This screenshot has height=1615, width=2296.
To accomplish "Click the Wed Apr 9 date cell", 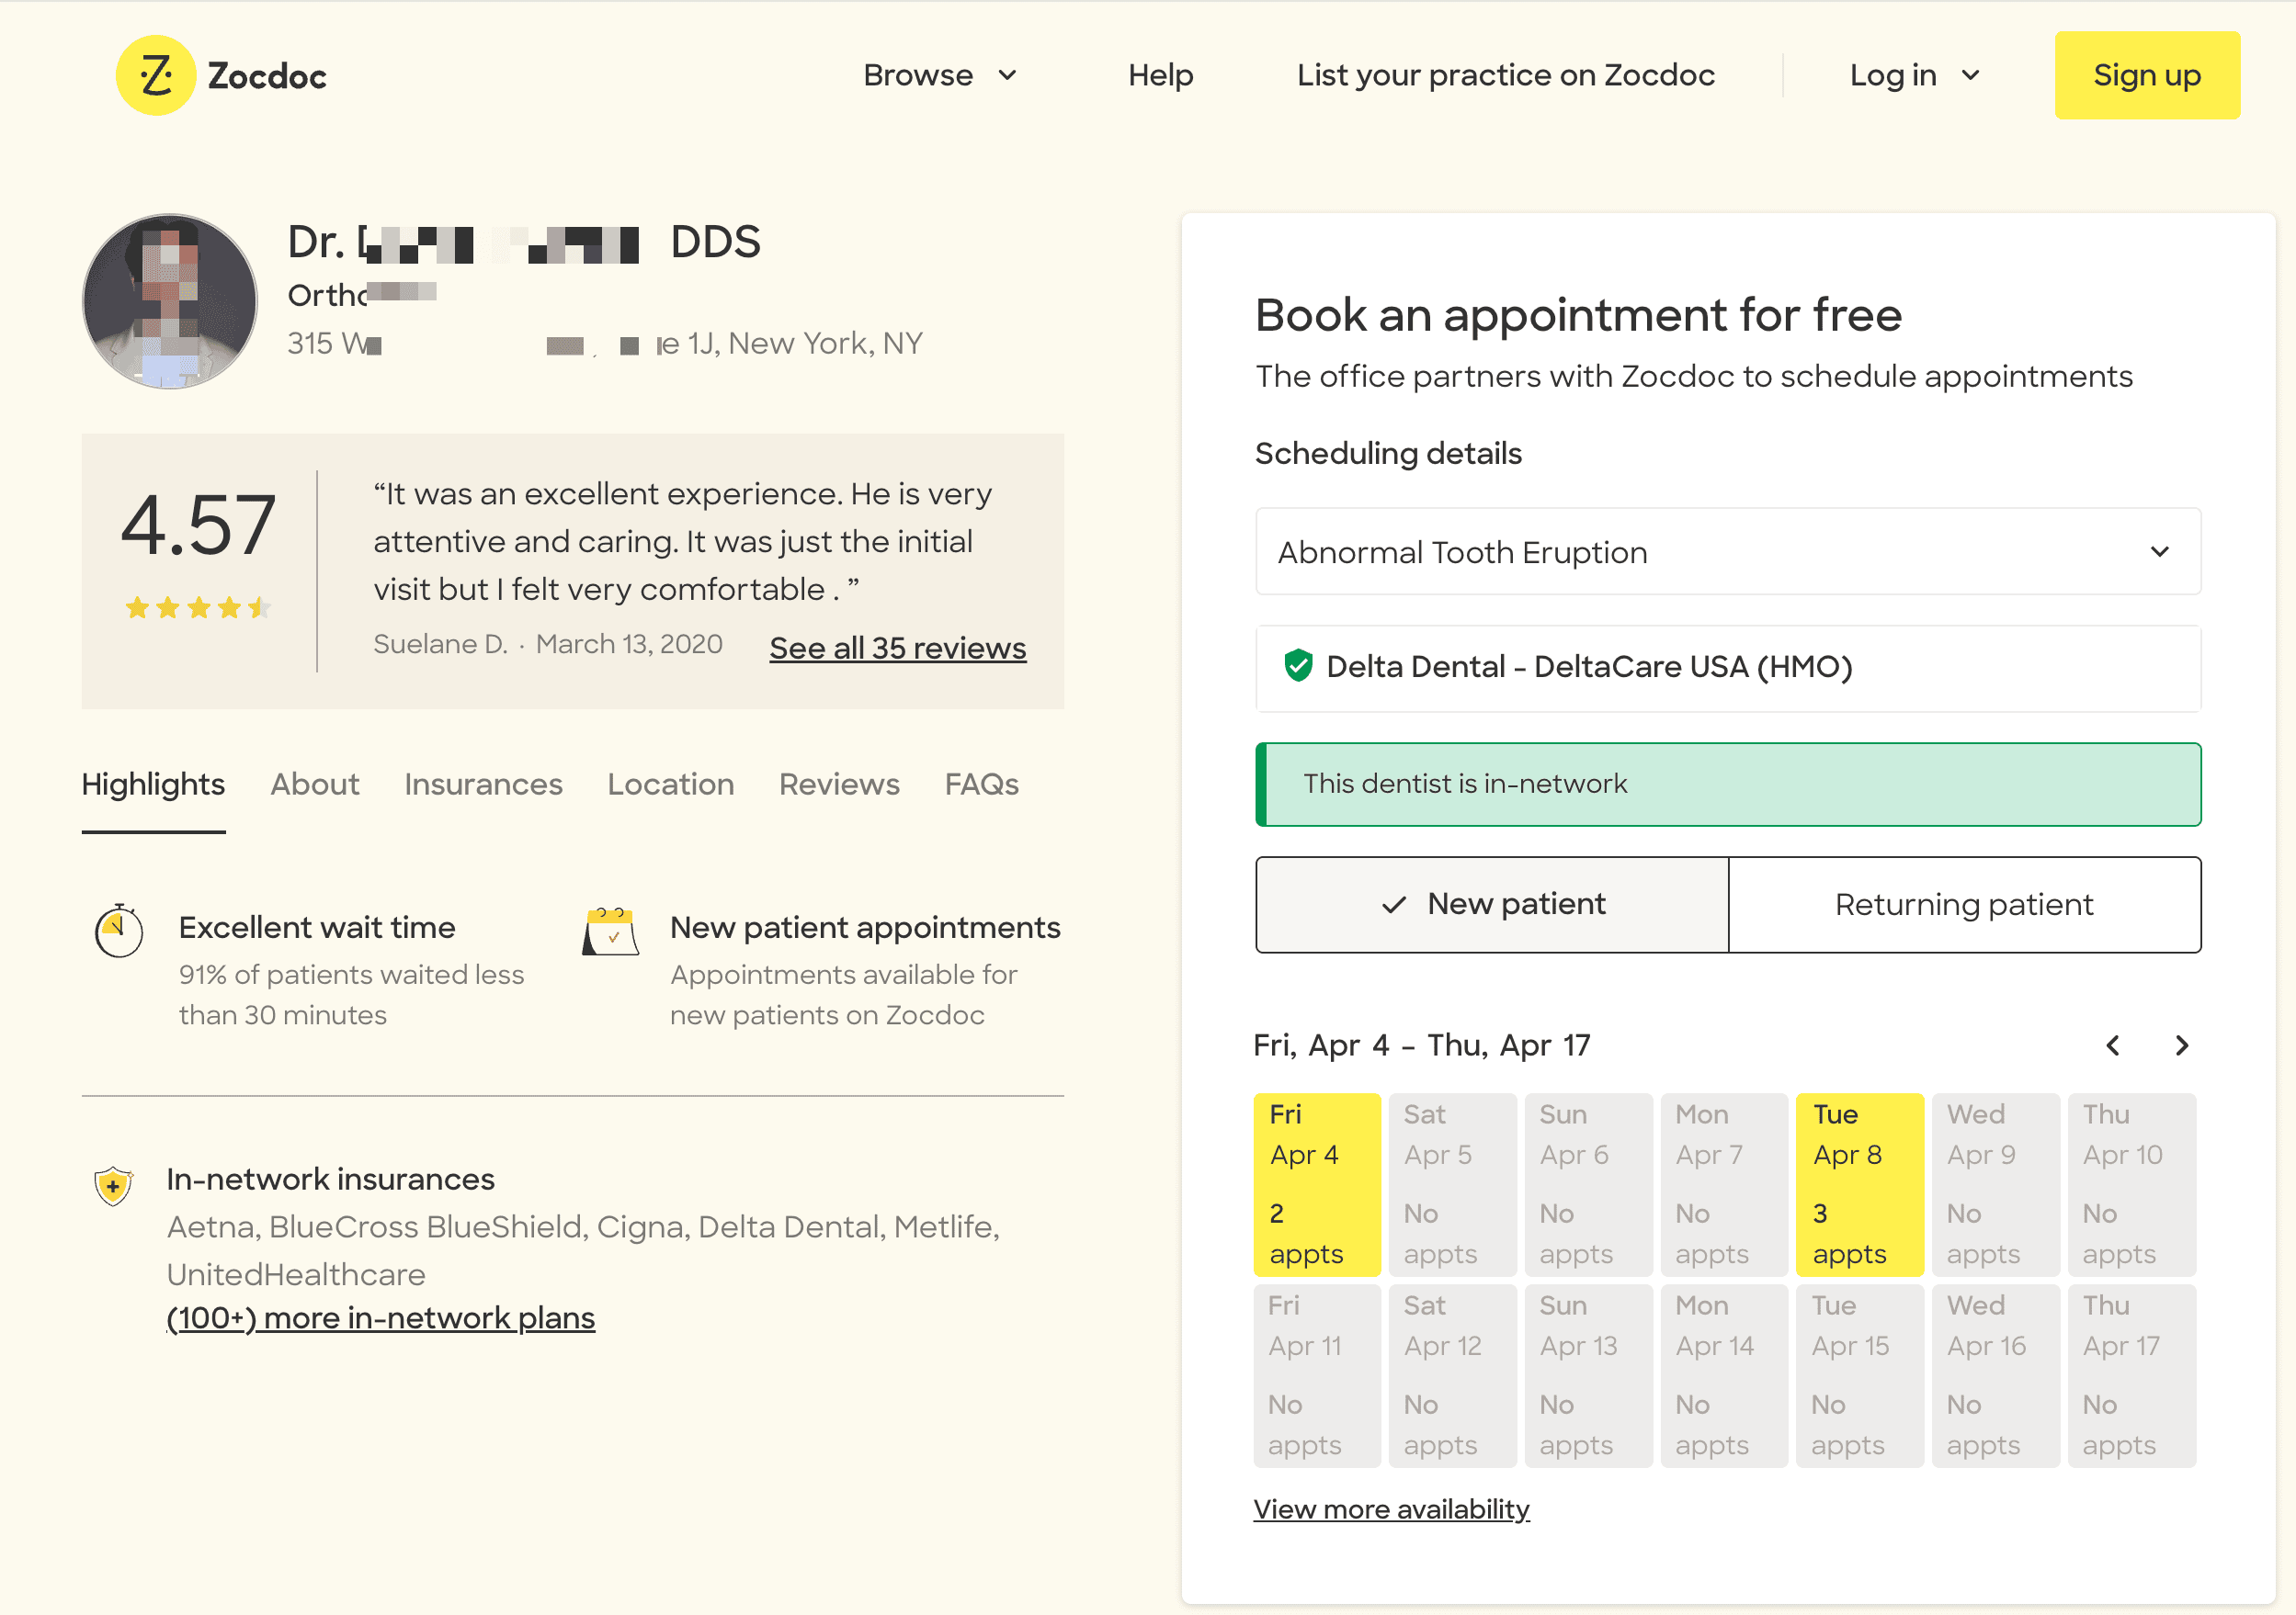I will pyautogui.click(x=1995, y=1184).
